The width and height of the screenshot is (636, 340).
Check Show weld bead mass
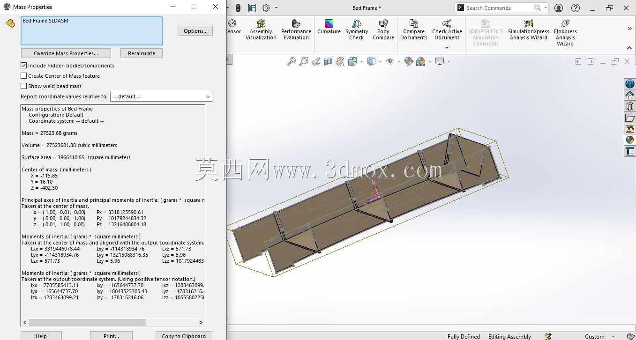(x=24, y=86)
